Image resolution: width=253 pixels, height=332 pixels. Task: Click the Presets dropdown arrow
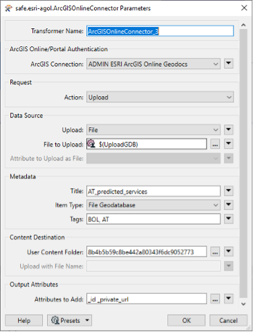87,320
